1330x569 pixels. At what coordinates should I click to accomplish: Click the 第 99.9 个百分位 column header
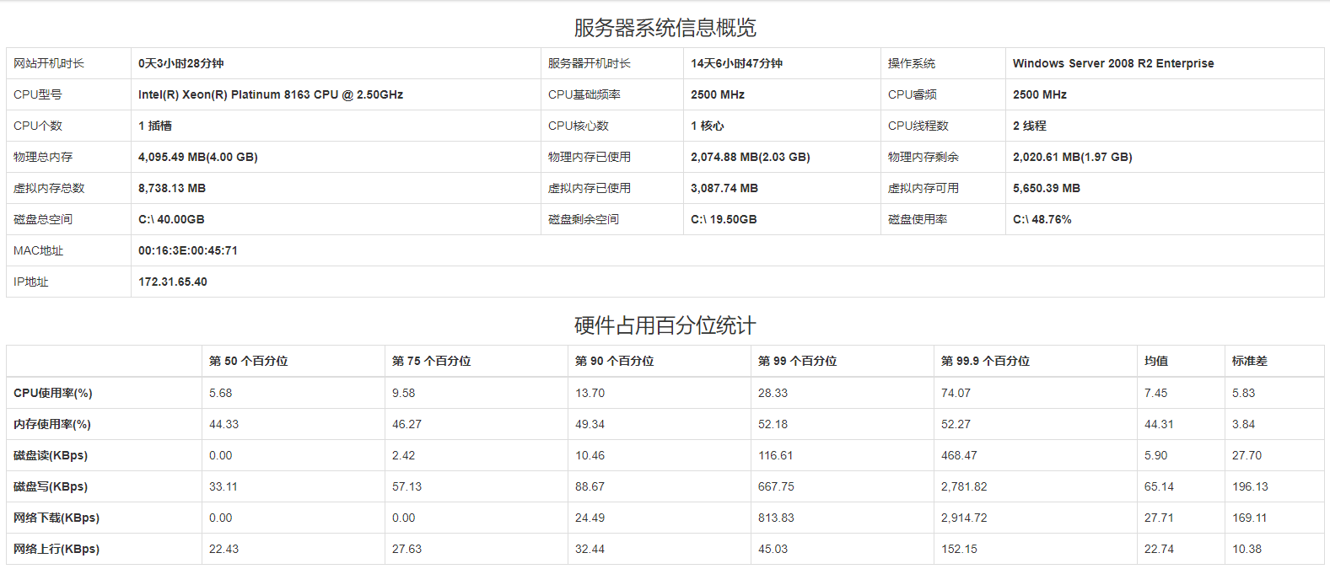986,361
